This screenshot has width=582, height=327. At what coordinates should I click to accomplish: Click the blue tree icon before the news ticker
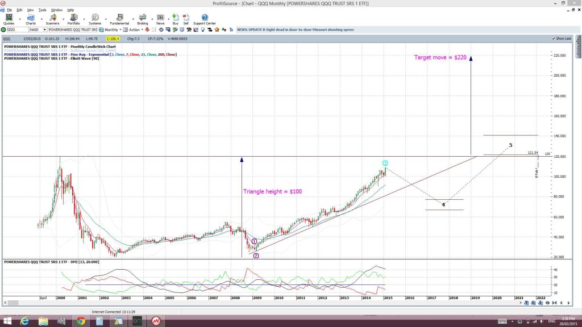(x=231, y=30)
